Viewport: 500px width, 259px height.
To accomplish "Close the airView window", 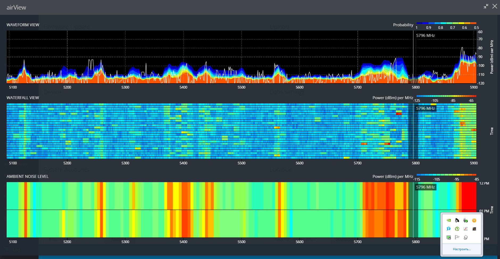I will tap(495, 6).
